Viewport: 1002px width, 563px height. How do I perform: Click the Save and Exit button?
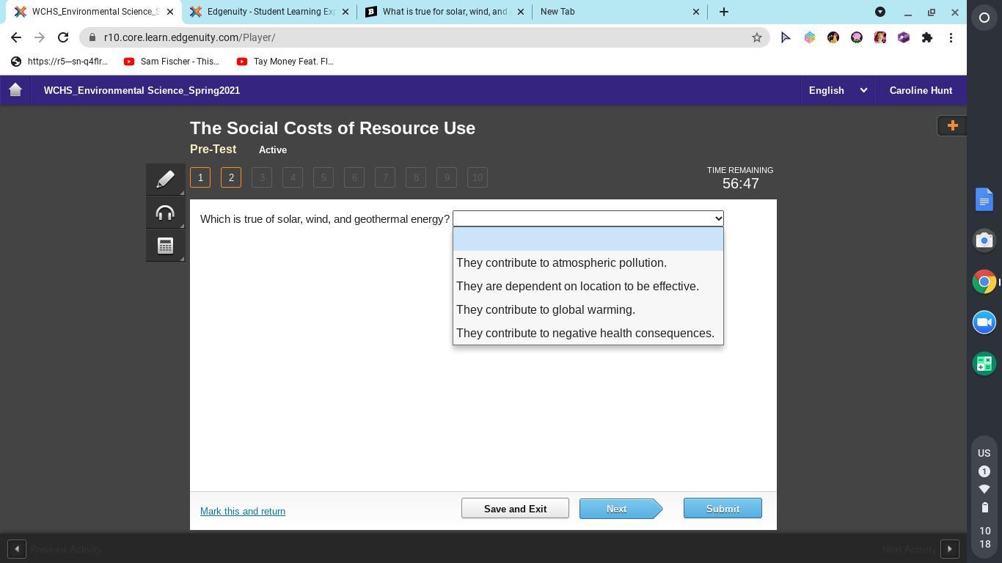click(515, 509)
